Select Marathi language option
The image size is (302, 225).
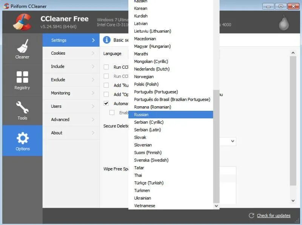tap(171, 54)
